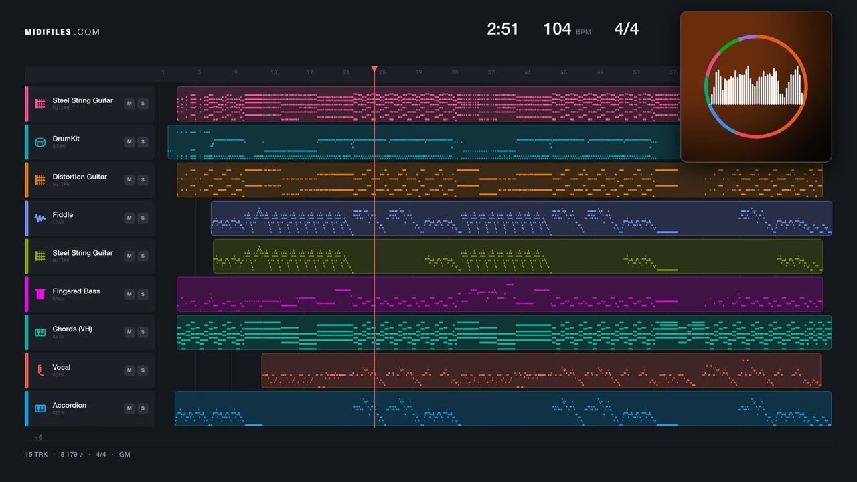
Task: Mute the DrumKit track
Action: (x=129, y=142)
